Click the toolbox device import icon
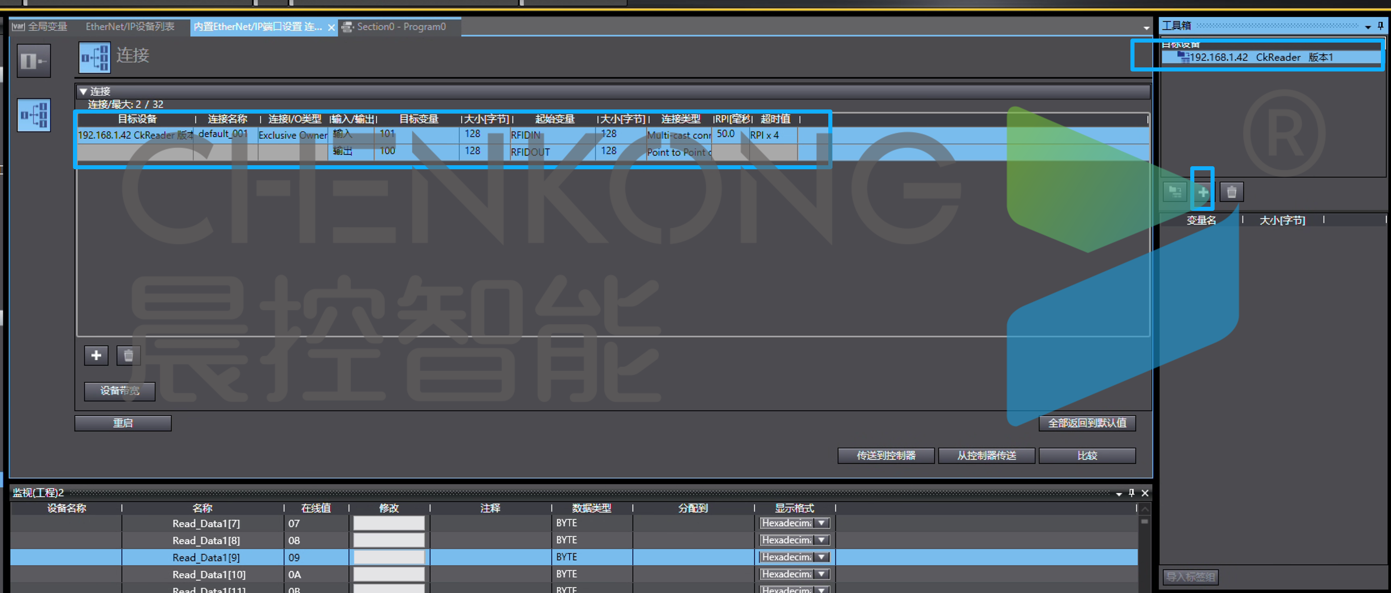The width and height of the screenshot is (1391, 593). (x=1175, y=192)
